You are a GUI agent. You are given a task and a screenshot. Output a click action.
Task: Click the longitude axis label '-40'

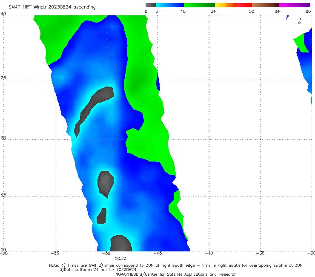tap(209, 253)
